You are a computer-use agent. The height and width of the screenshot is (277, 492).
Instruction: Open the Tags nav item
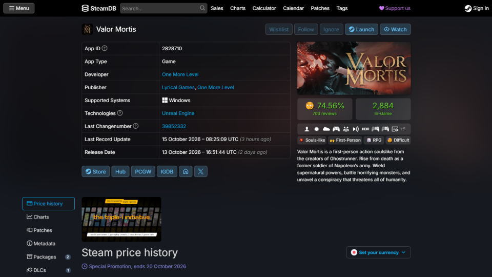342,8
